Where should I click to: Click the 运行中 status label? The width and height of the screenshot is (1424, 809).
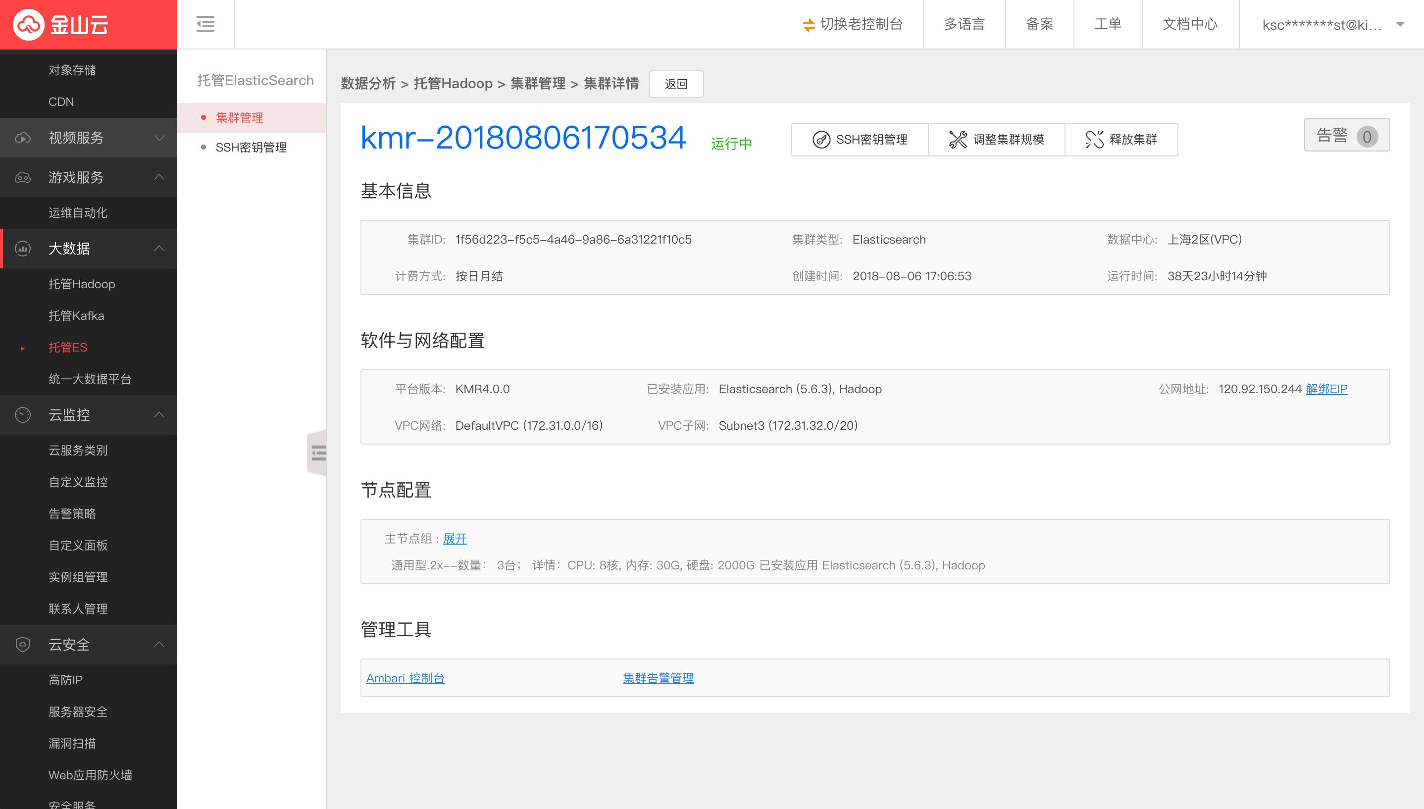[731, 144]
